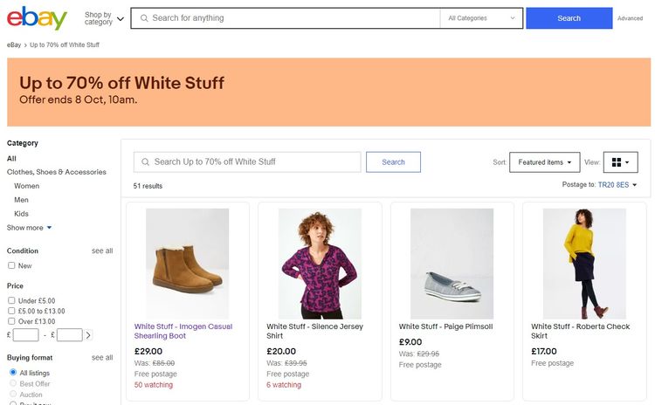Image resolution: width=655 pixels, height=405 pixels.
Task: Click the £29.00 price
Action: click(148, 352)
